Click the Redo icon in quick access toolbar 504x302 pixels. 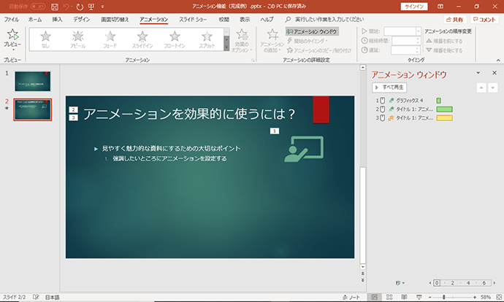pos(80,7)
